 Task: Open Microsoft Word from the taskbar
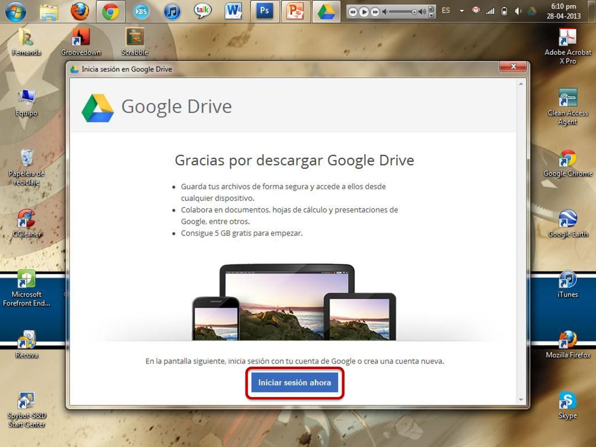point(233,12)
